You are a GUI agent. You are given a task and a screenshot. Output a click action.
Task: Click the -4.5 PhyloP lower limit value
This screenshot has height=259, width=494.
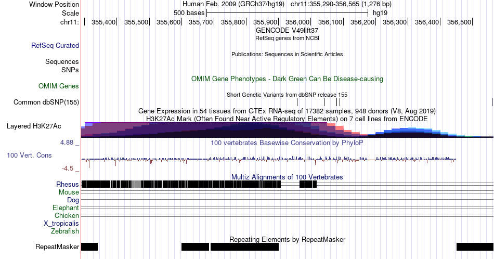[68, 169]
